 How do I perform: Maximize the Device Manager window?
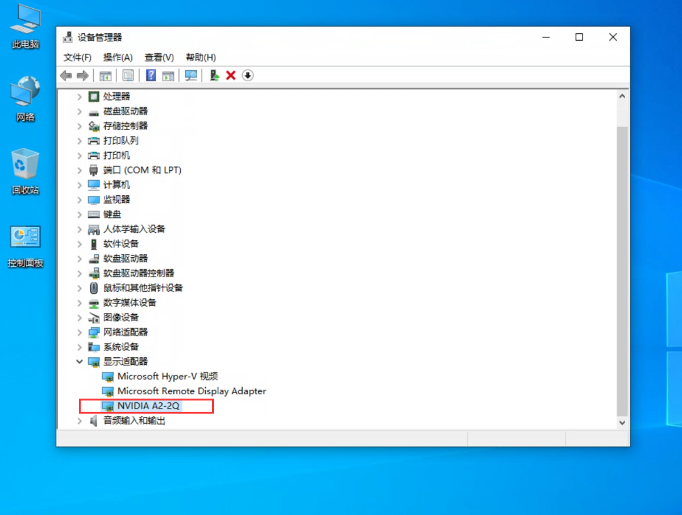[579, 38]
